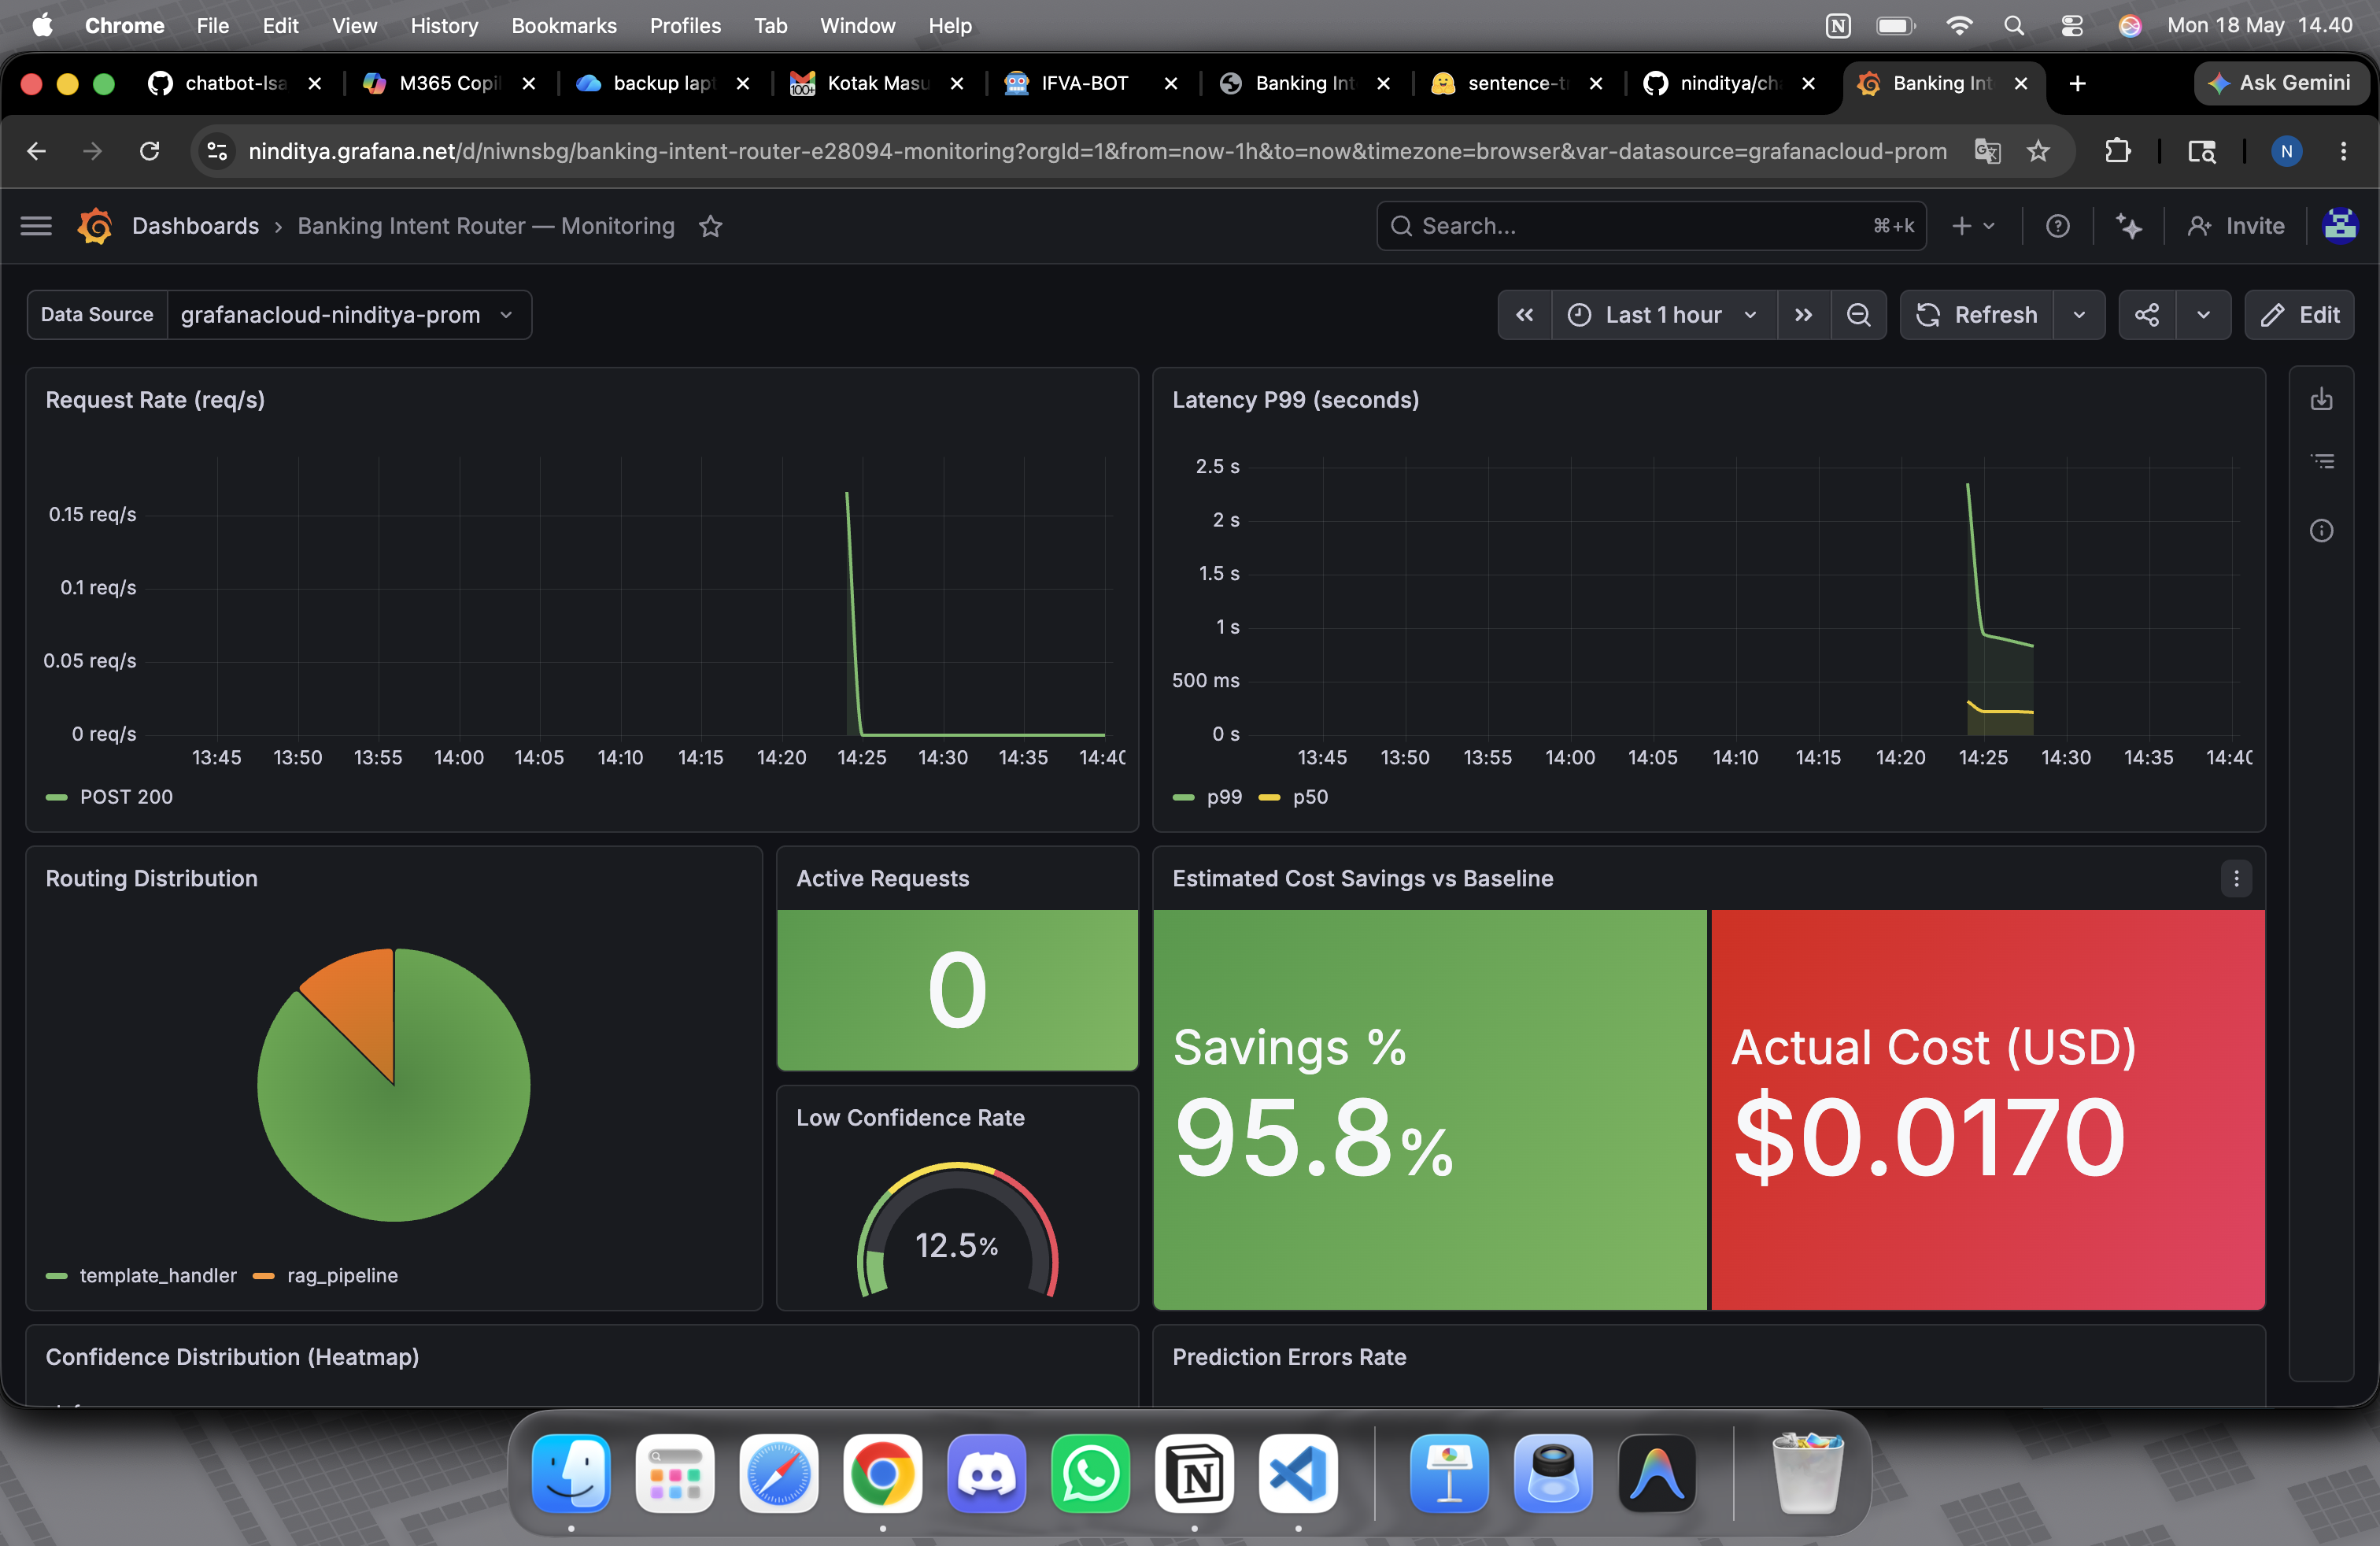
Task: Shift time range forward with double-right arrows
Action: 1803,315
